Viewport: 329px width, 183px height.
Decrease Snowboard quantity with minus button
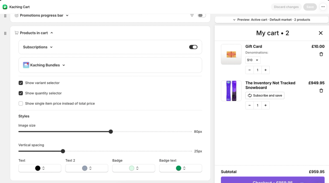coord(250,105)
